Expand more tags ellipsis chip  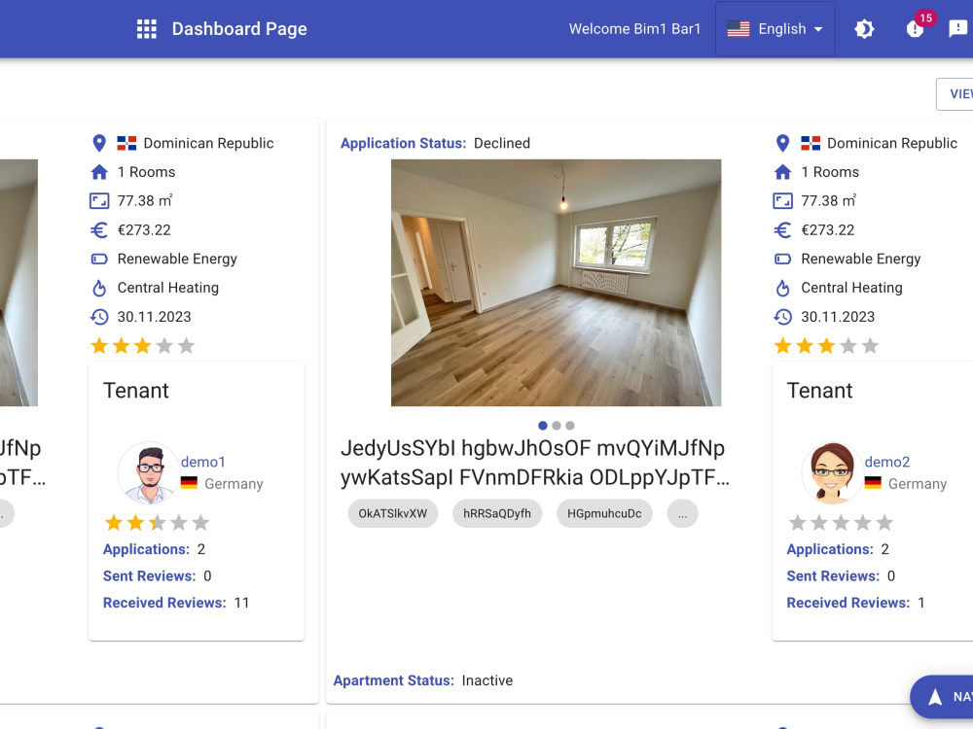(x=683, y=513)
